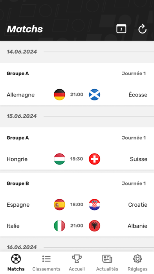Open the calendar date picker icon
The image size is (154, 274).
tap(121, 29)
